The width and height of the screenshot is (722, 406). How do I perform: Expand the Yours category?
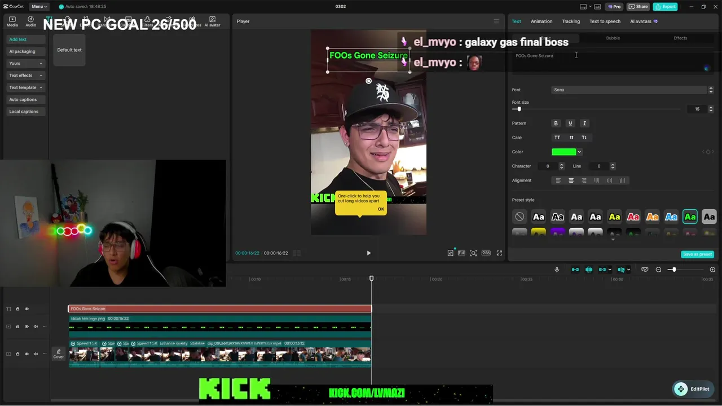[26, 64]
